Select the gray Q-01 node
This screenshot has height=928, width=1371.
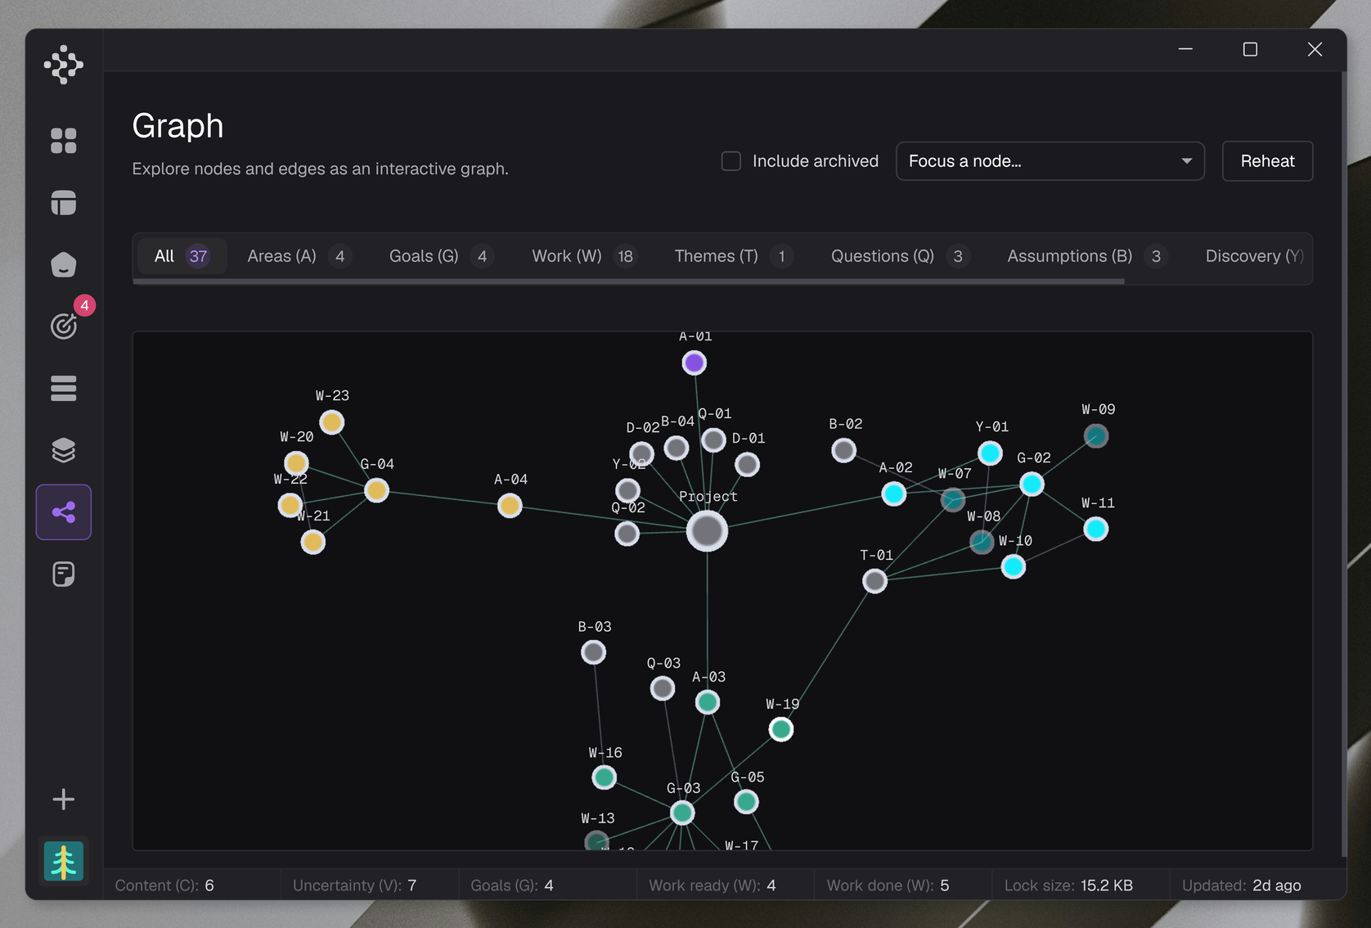pos(713,440)
